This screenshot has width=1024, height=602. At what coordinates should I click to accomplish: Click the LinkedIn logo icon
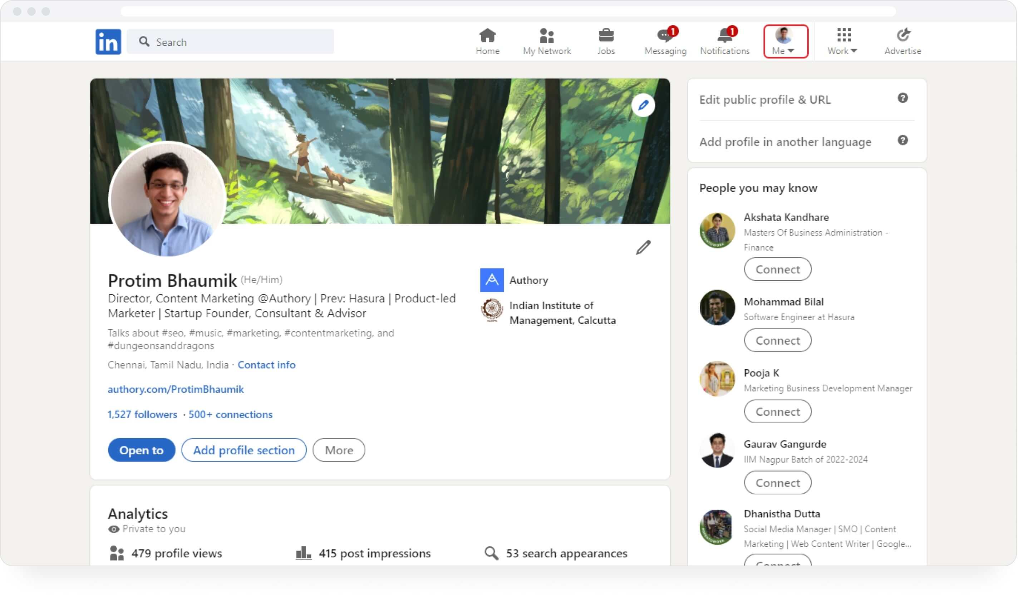[108, 42]
